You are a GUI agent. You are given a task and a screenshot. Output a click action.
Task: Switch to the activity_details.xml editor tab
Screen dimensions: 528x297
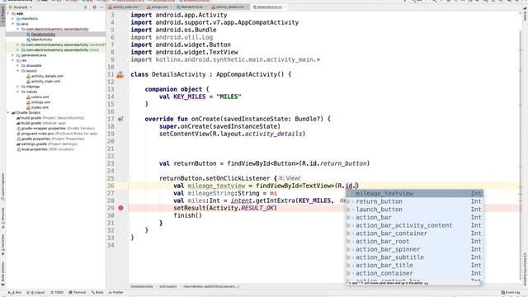click(229, 7)
